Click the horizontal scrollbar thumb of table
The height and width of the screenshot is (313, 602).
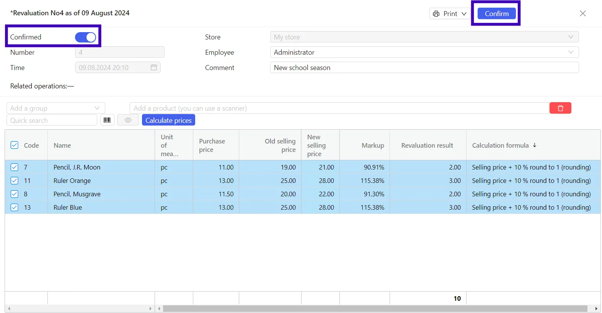(375, 308)
